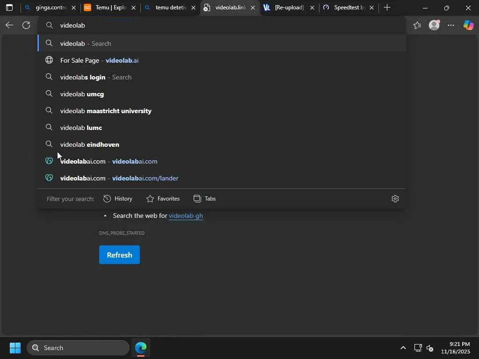Minimize the browser window
Image resolution: width=479 pixels, height=359 pixels.
pos(425,8)
